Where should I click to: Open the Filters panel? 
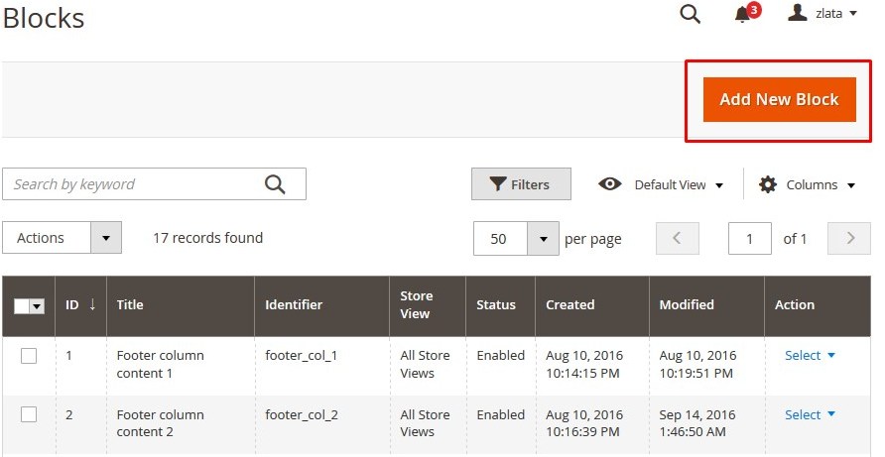click(x=521, y=184)
